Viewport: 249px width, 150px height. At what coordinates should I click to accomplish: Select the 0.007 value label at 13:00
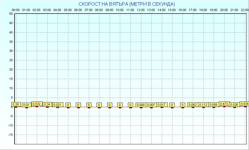point(151,105)
